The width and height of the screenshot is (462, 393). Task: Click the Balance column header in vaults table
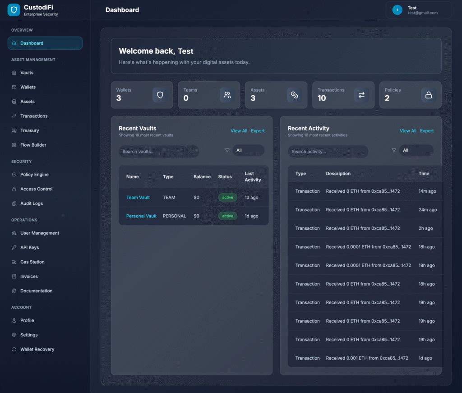click(x=202, y=177)
